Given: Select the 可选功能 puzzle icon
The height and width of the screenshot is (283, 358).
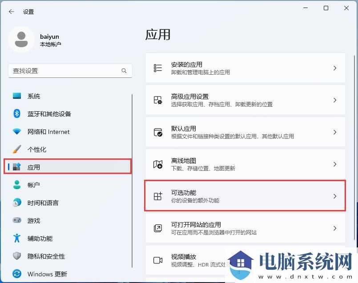Looking at the screenshot, I should (x=157, y=196).
